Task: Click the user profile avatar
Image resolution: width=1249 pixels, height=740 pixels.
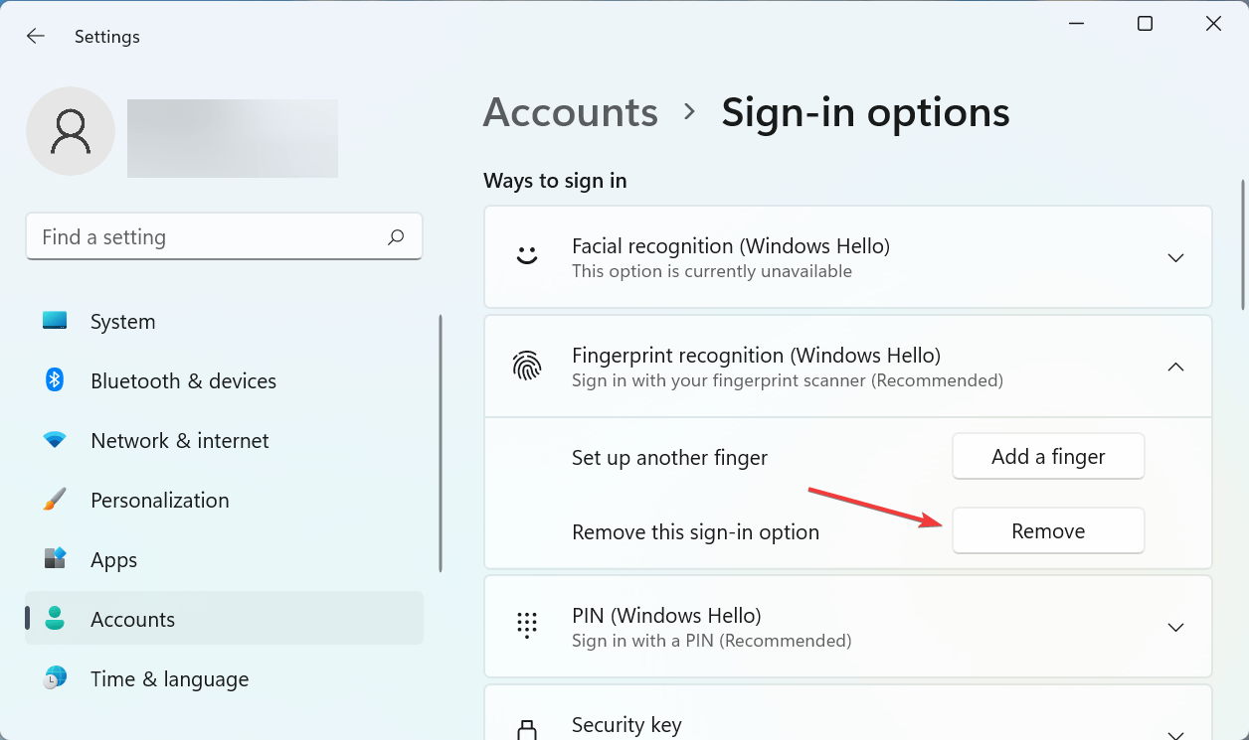Action: coord(71,131)
